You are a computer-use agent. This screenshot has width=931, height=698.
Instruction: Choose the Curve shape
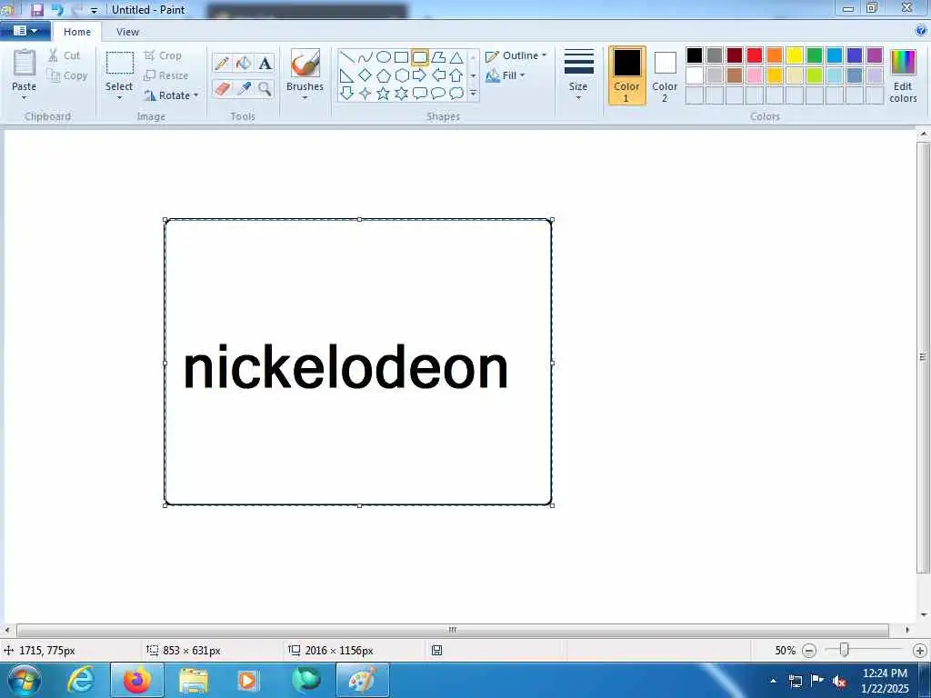click(365, 57)
